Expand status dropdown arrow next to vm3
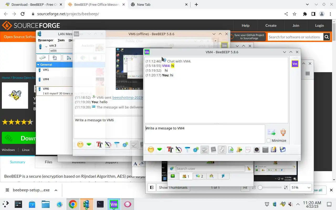 click(46, 46)
